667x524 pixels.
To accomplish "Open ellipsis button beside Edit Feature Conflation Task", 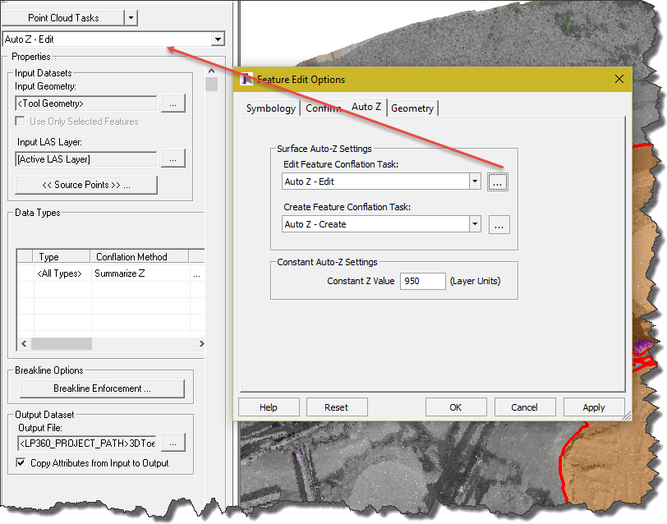I will pyautogui.click(x=497, y=182).
